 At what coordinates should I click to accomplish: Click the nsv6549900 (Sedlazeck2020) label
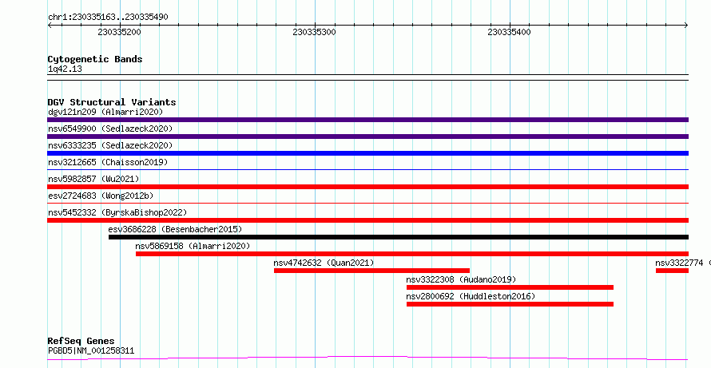[x=110, y=129]
